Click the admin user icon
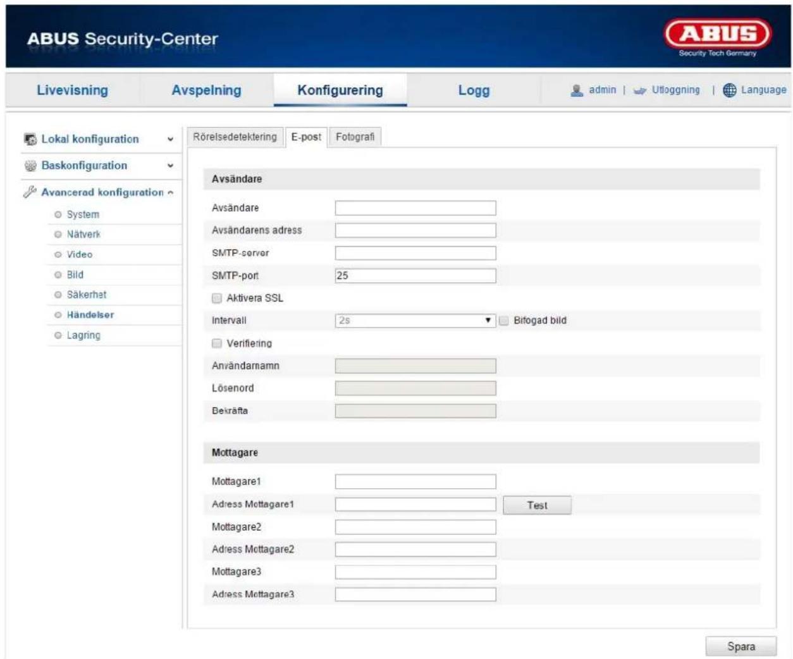793x659 pixels. click(x=577, y=90)
